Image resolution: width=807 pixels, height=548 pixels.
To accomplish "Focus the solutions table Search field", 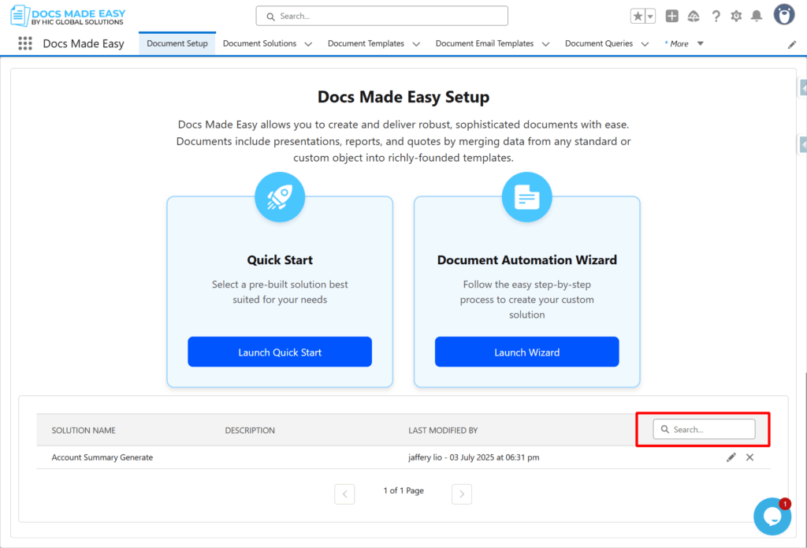I will point(704,429).
